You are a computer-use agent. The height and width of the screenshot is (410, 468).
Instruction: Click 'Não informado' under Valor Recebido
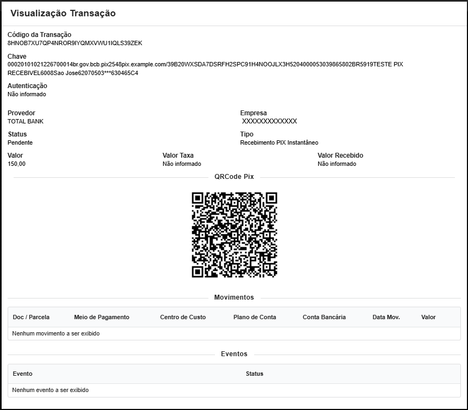coord(337,164)
